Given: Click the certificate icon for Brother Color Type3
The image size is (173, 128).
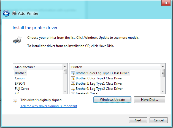Looking at the screenshot, I should pos(73,78).
